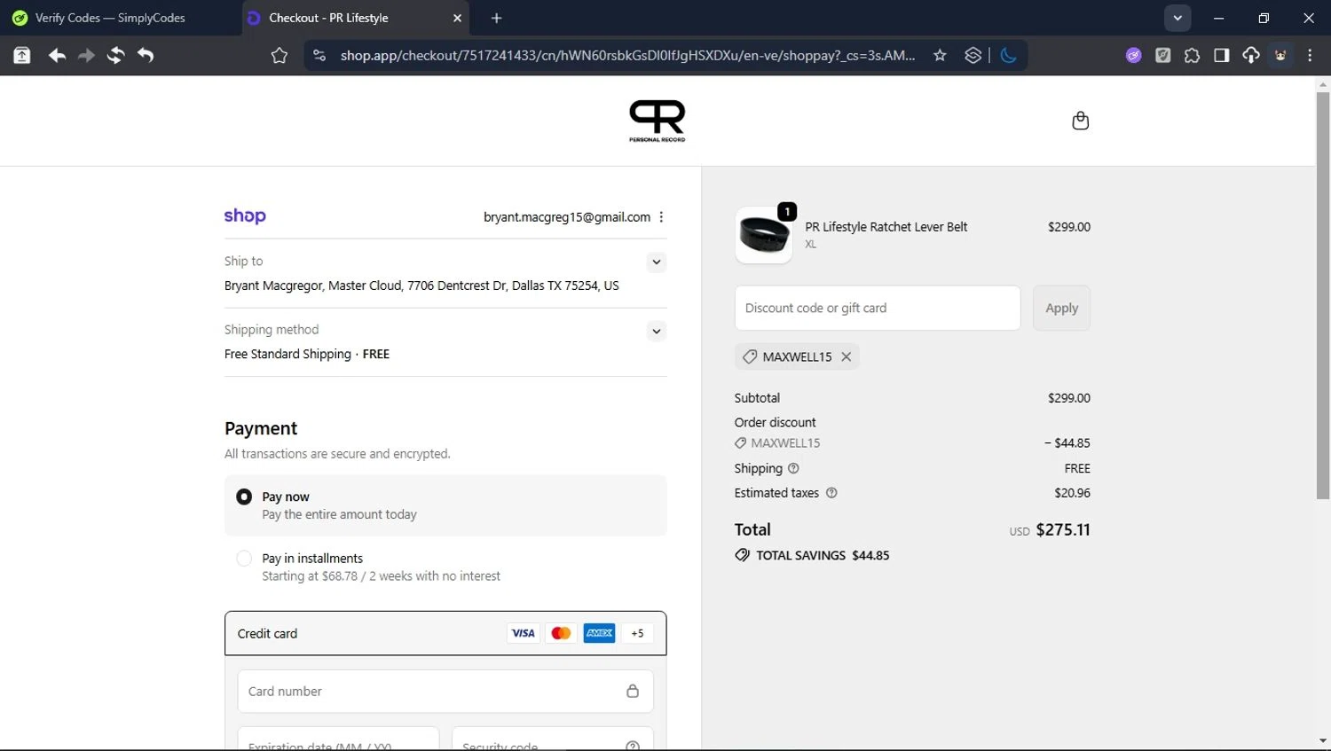Click the profile avatar icon in toolbar
The height and width of the screenshot is (751, 1331).
(x=1280, y=55)
